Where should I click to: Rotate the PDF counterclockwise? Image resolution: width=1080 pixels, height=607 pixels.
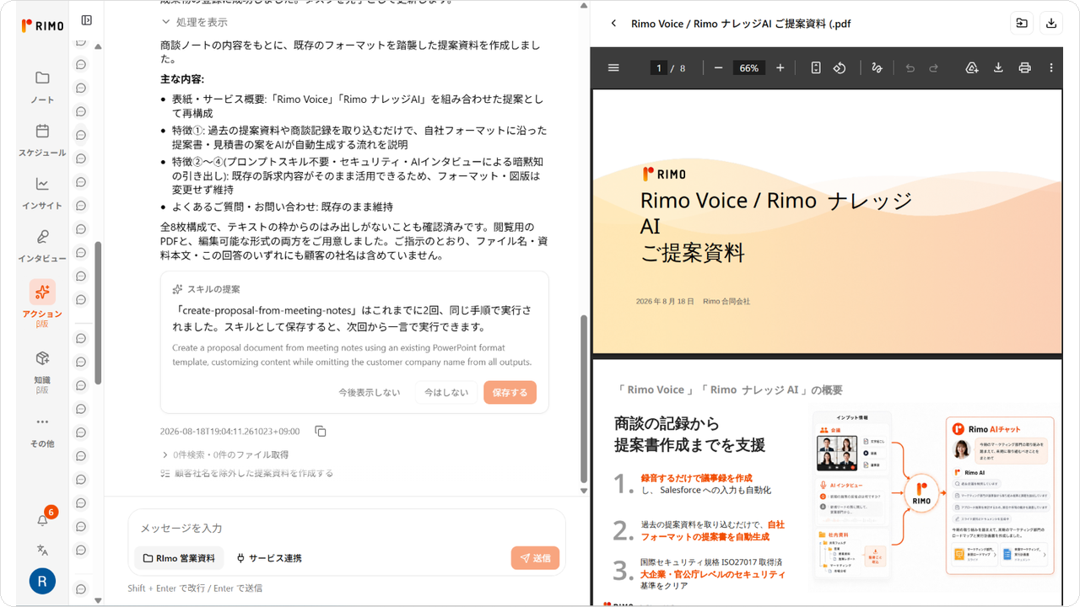pyautogui.click(x=840, y=67)
